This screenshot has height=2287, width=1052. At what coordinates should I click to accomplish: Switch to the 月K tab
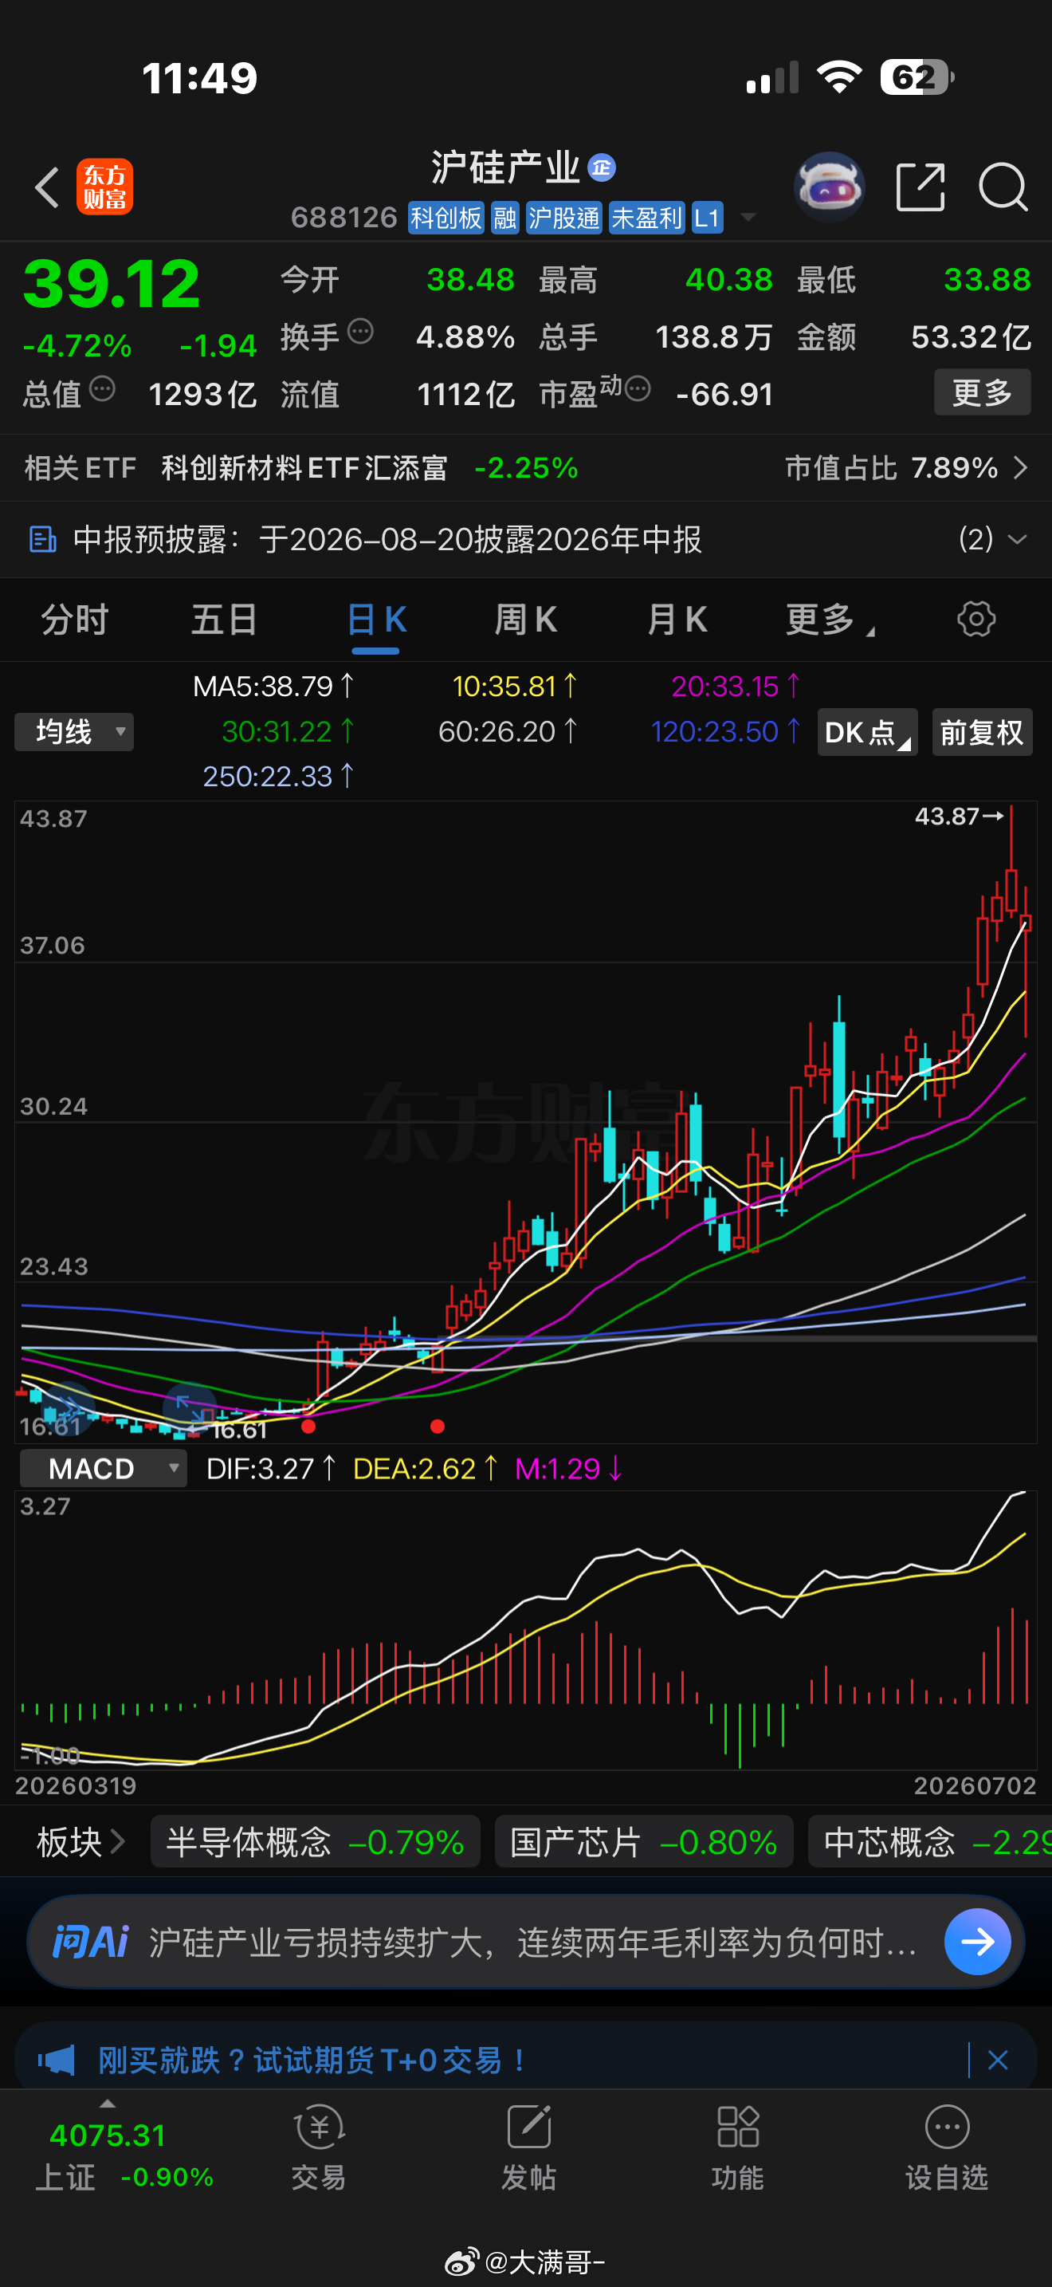(x=677, y=620)
